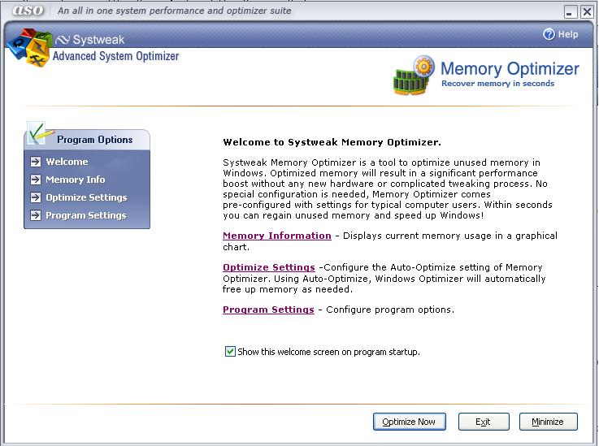The width and height of the screenshot is (599, 446).
Task: Follow the Optimize Settings hyperlink
Action: tap(269, 267)
